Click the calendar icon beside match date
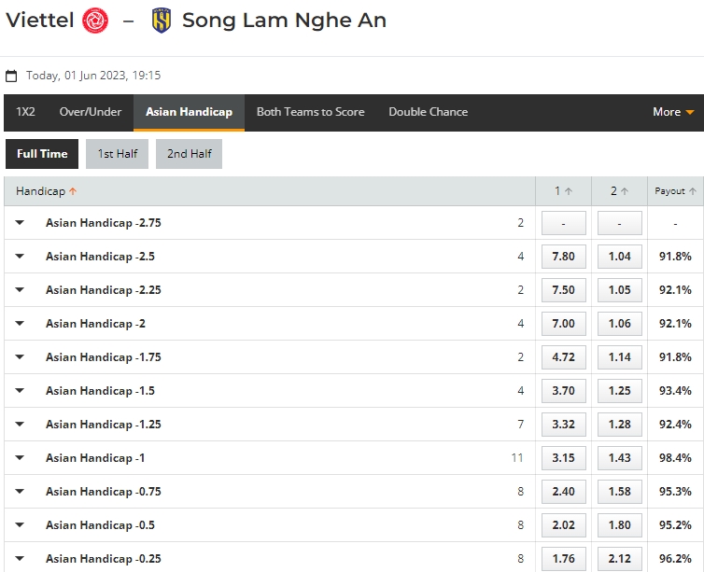The width and height of the screenshot is (704, 572). pos(11,76)
